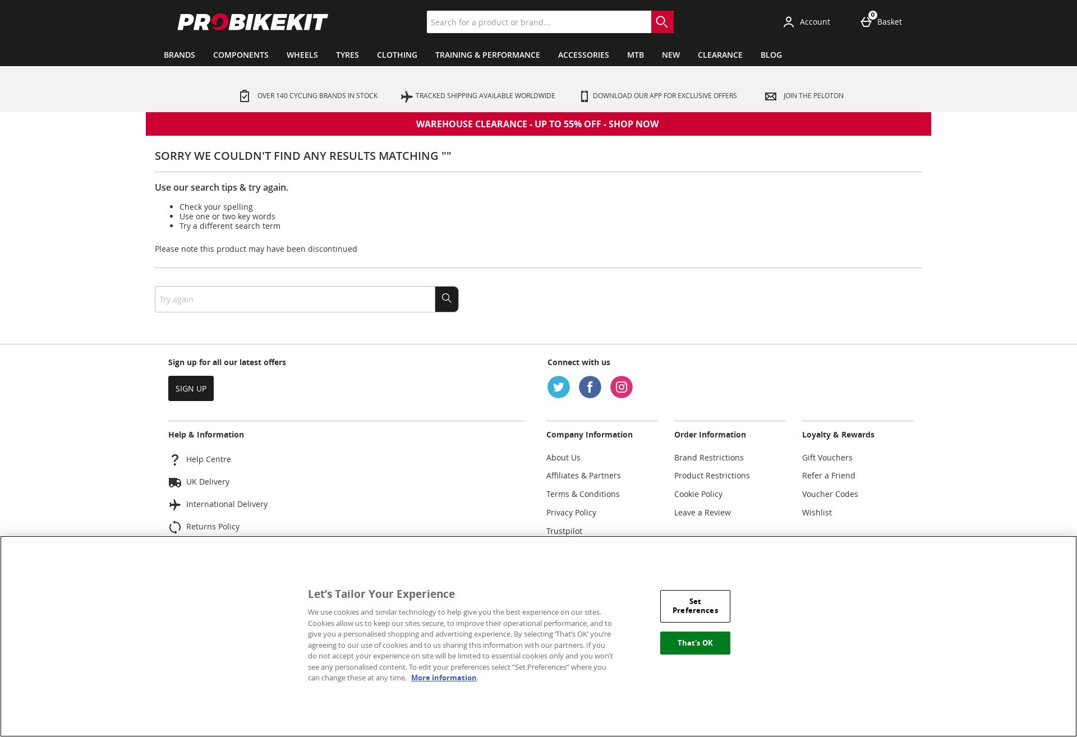Open the Refer a Friend link
Image resolution: width=1077 pixels, height=737 pixels.
pyautogui.click(x=829, y=476)
